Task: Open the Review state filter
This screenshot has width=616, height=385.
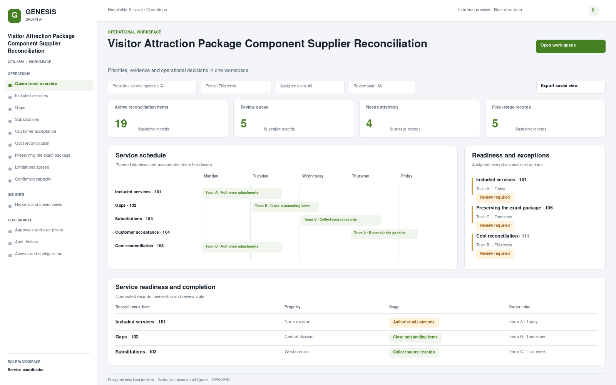Action: pyautogui.click(x=382, y=87)
